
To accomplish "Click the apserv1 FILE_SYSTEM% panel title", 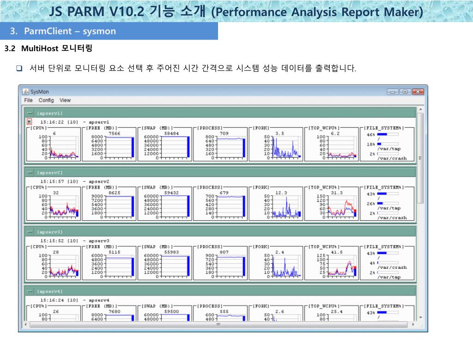I will pos(384,128).
